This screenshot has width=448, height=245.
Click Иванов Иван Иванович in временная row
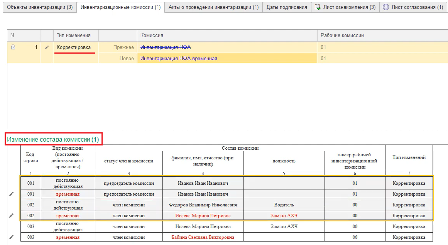point(203,194)
